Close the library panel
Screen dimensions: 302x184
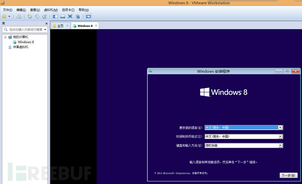pos(46,23)
